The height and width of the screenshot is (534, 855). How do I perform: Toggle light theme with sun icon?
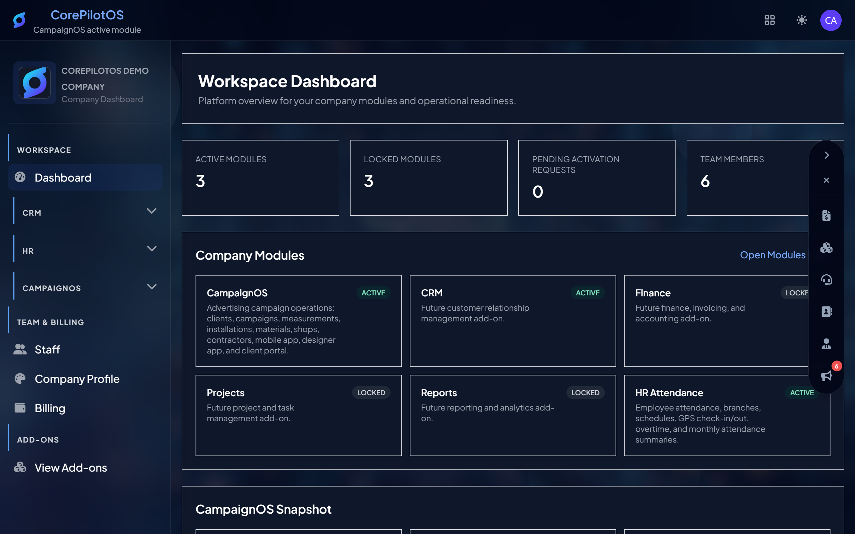pyautogui.click(x=802, y=20)
